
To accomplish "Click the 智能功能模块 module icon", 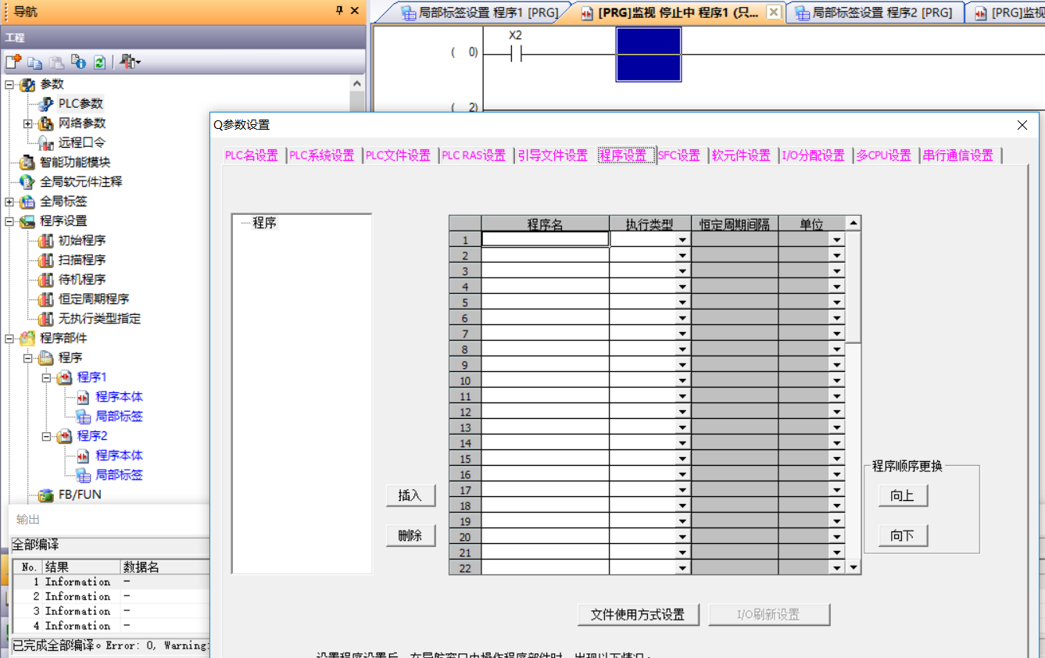I will [x=27, y=163].
